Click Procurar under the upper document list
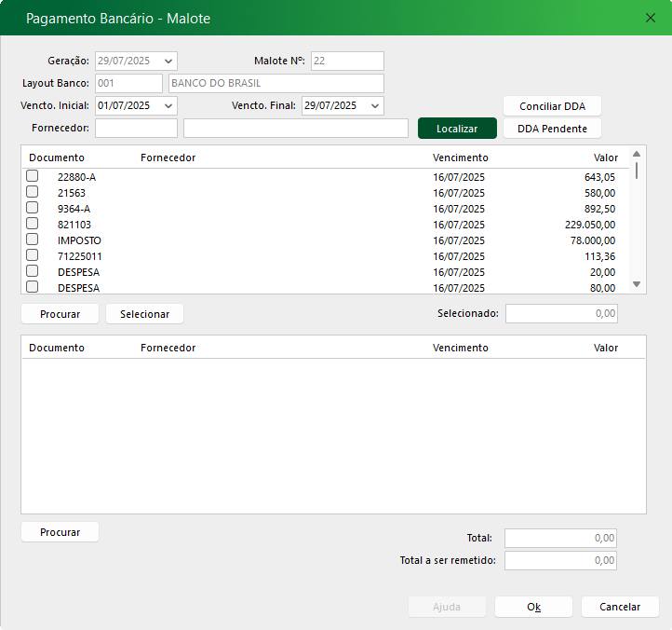Image resolution: width=672 pixels, height=630 pixels. coord(60,314)
